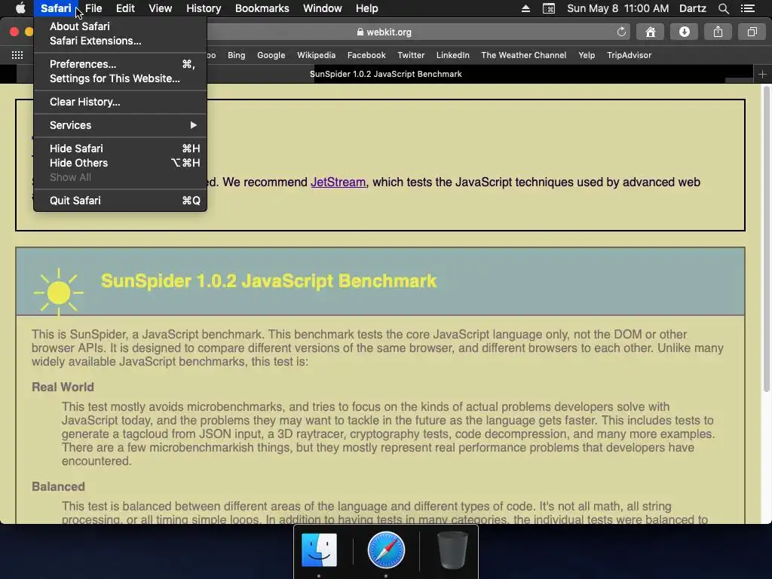
Task: Open the Edit menu
Action: click(x=125, y=8)
